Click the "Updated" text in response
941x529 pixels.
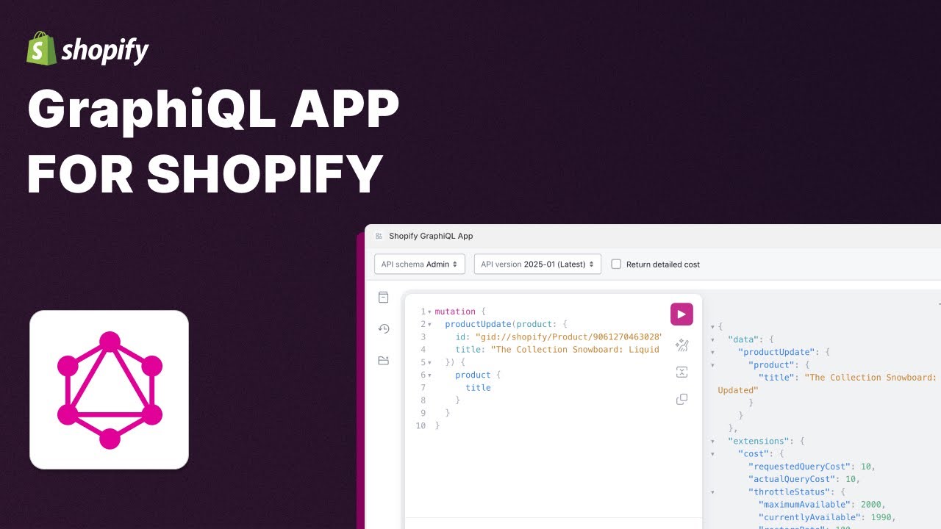pos(737,390)
